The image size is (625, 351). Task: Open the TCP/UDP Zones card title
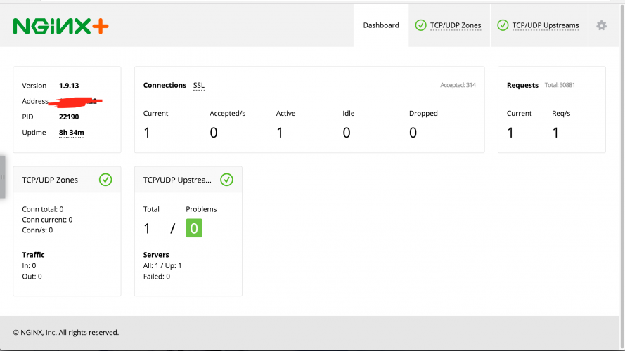click(50, 180)
